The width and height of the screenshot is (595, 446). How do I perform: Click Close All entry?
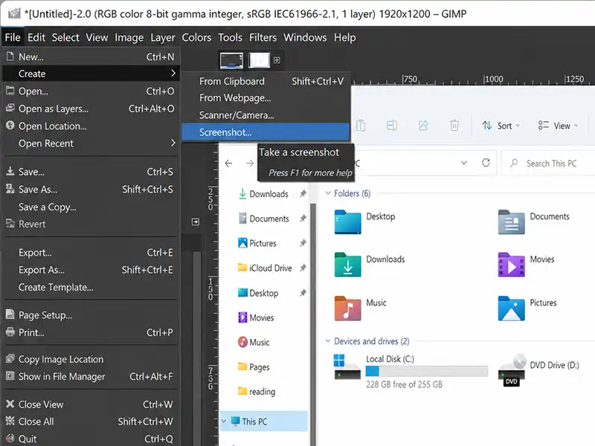(90, 421)
